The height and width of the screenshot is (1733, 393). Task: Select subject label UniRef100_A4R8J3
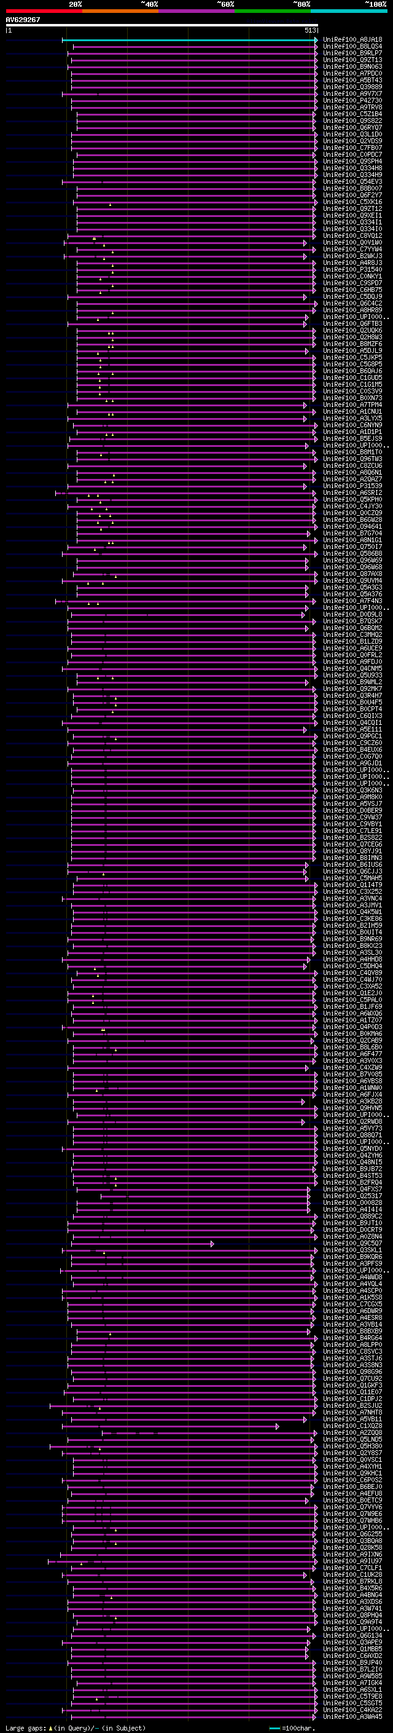pyautogui.click(x=352, y=263)
